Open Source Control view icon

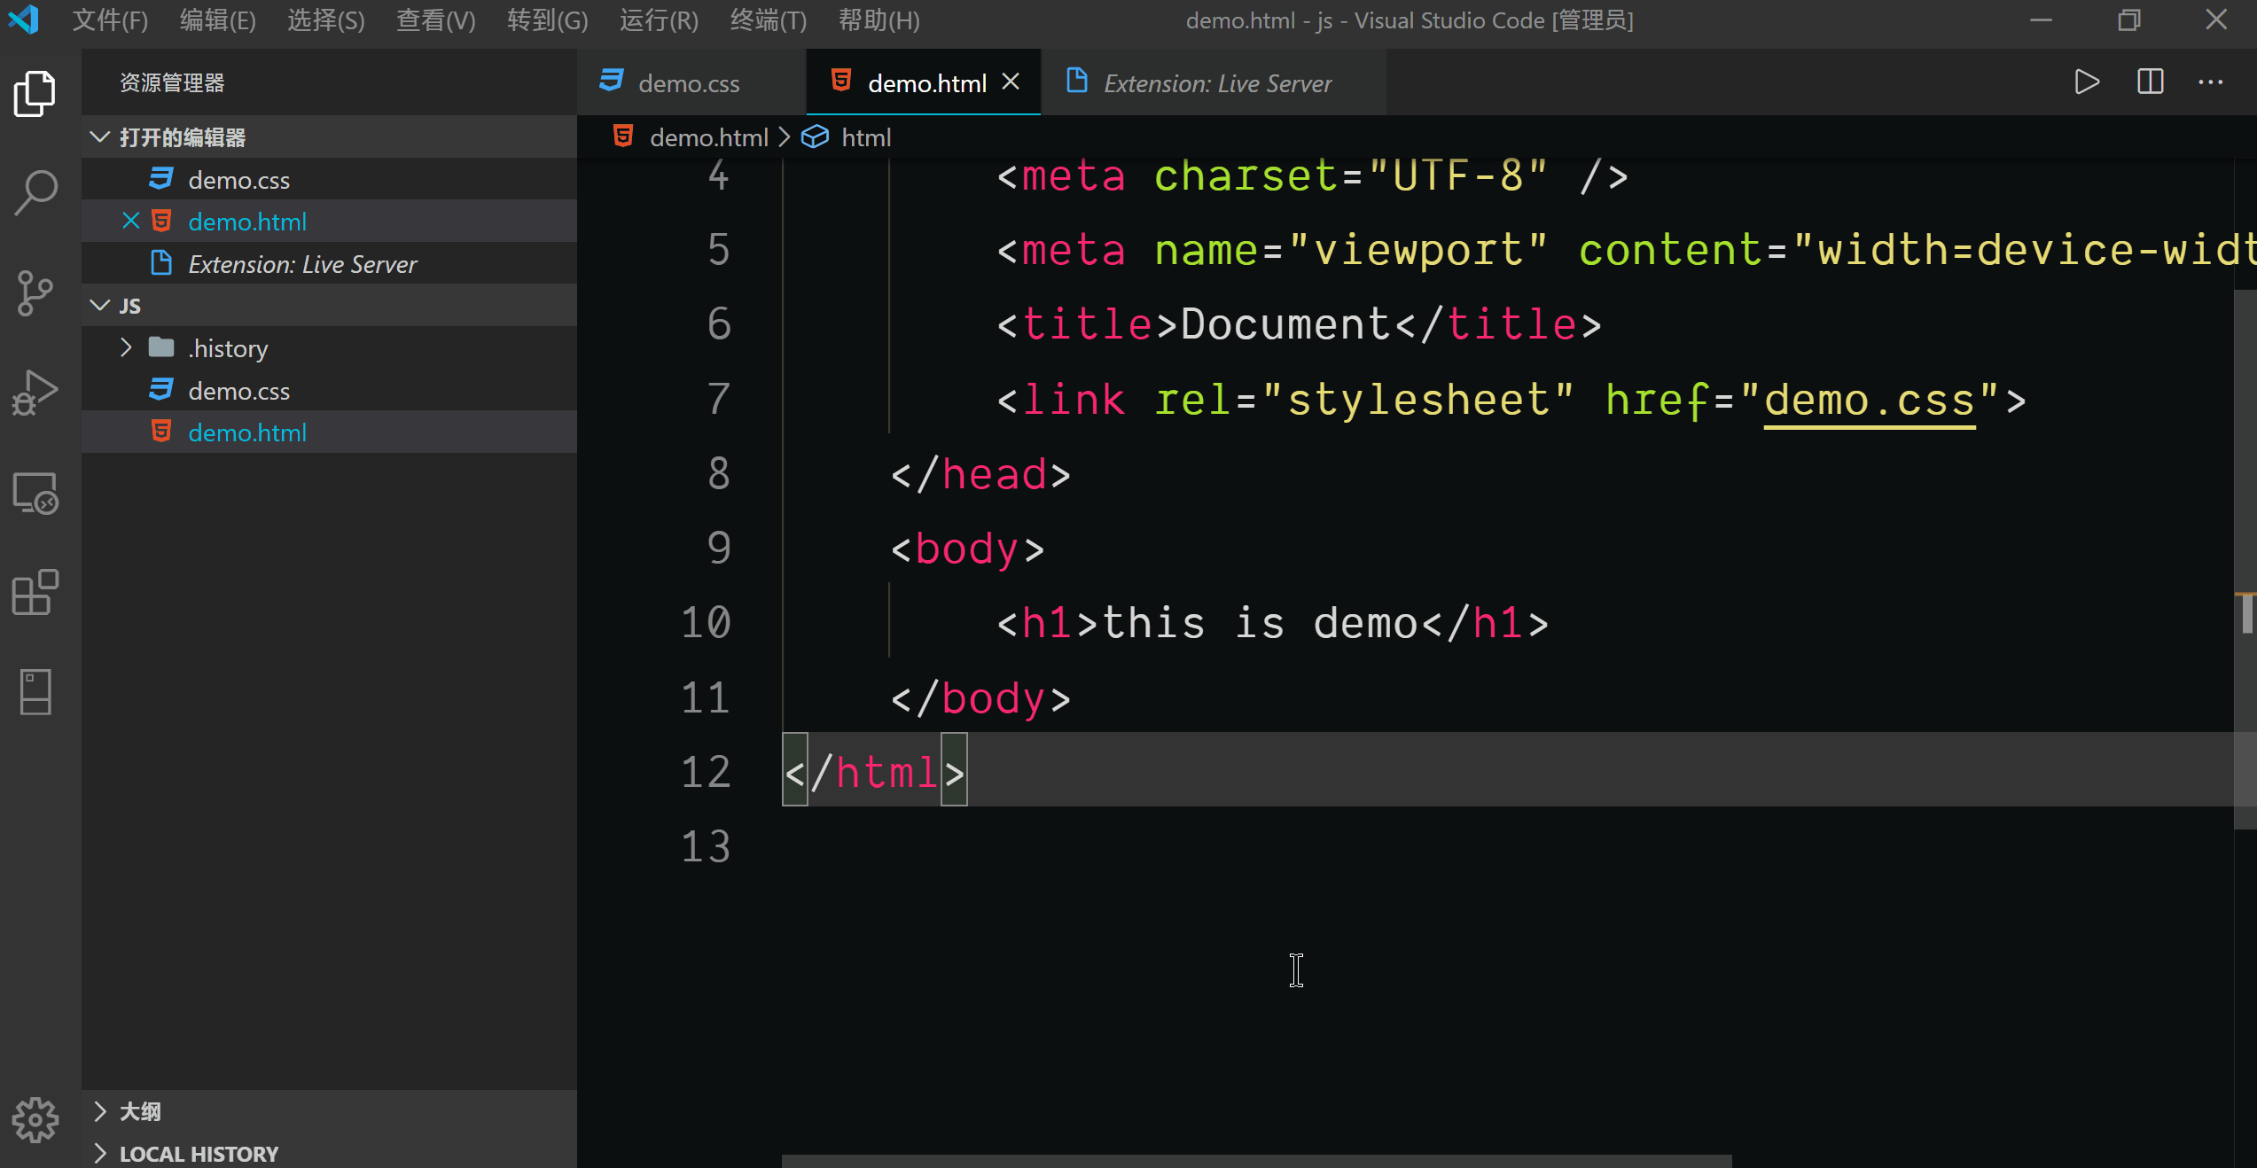(x=35, y=293)
